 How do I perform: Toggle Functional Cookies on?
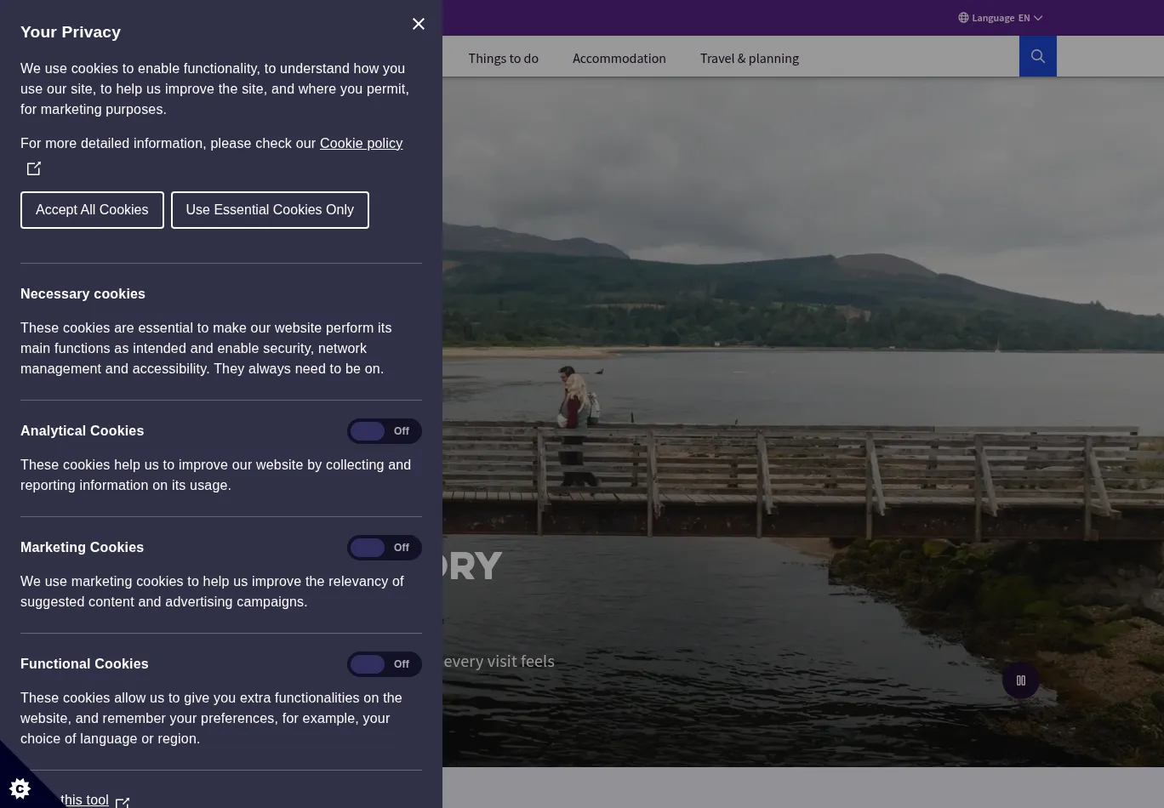pos(384,664)
